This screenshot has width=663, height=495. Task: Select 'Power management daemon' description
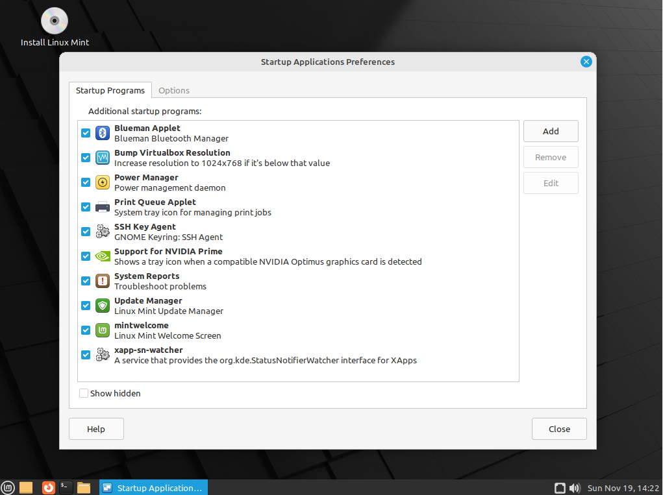click(x=170, y=188)
